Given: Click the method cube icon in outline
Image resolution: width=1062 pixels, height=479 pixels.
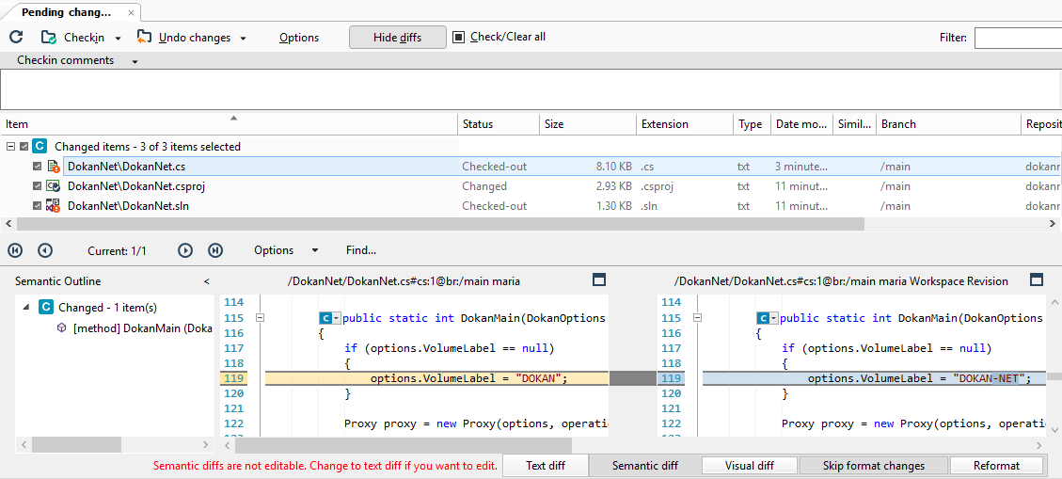Looking at the screenshot, I should (61, 327).
